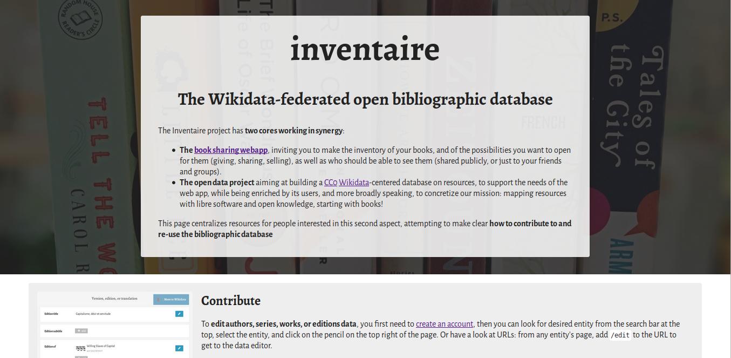Select the "The Wikidata-federated open bibliographic database" heading
Image resolution: width=731 pixels, height=358 pixels.
pyautogui.click(x=365, y=99)
